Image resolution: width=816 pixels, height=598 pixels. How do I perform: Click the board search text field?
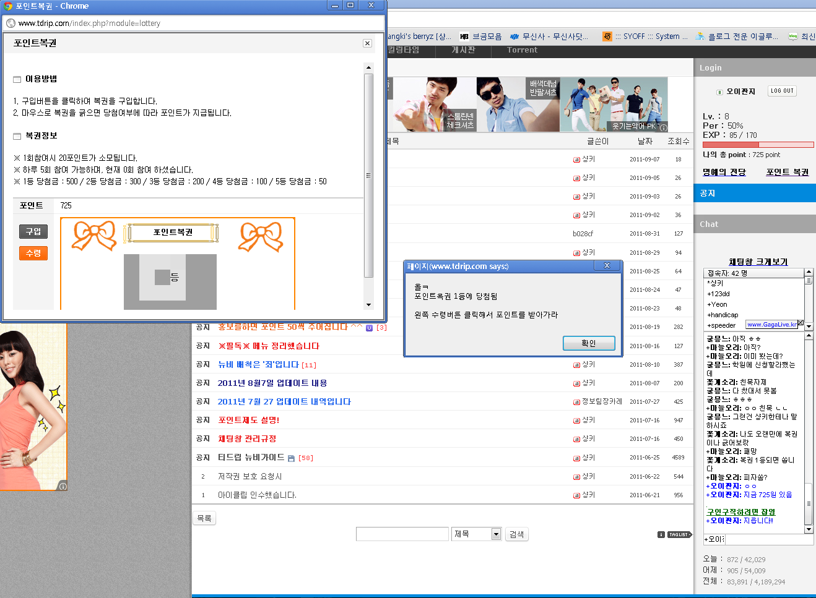(402, 534)
